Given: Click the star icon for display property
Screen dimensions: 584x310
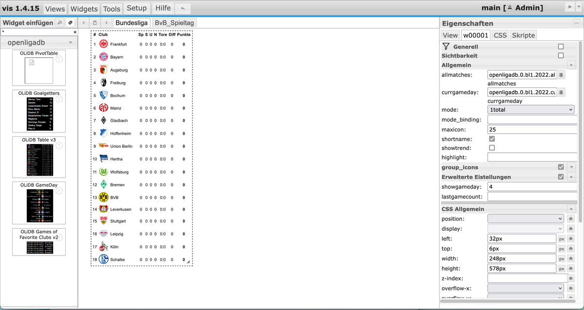Looking at the screenshot, I should point(571,229).
